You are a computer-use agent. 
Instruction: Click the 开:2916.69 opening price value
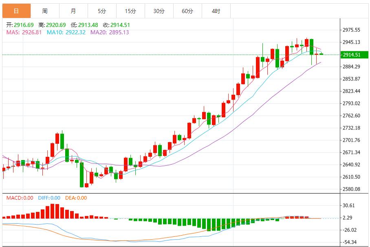coord(20,25)
